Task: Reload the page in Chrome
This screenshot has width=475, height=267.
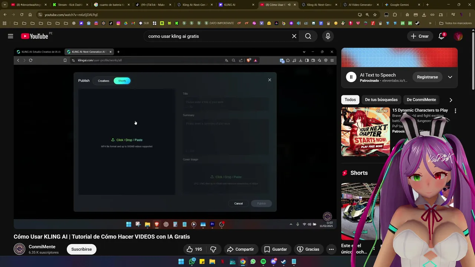Action: pyautogui.click(x=22, y=14)
